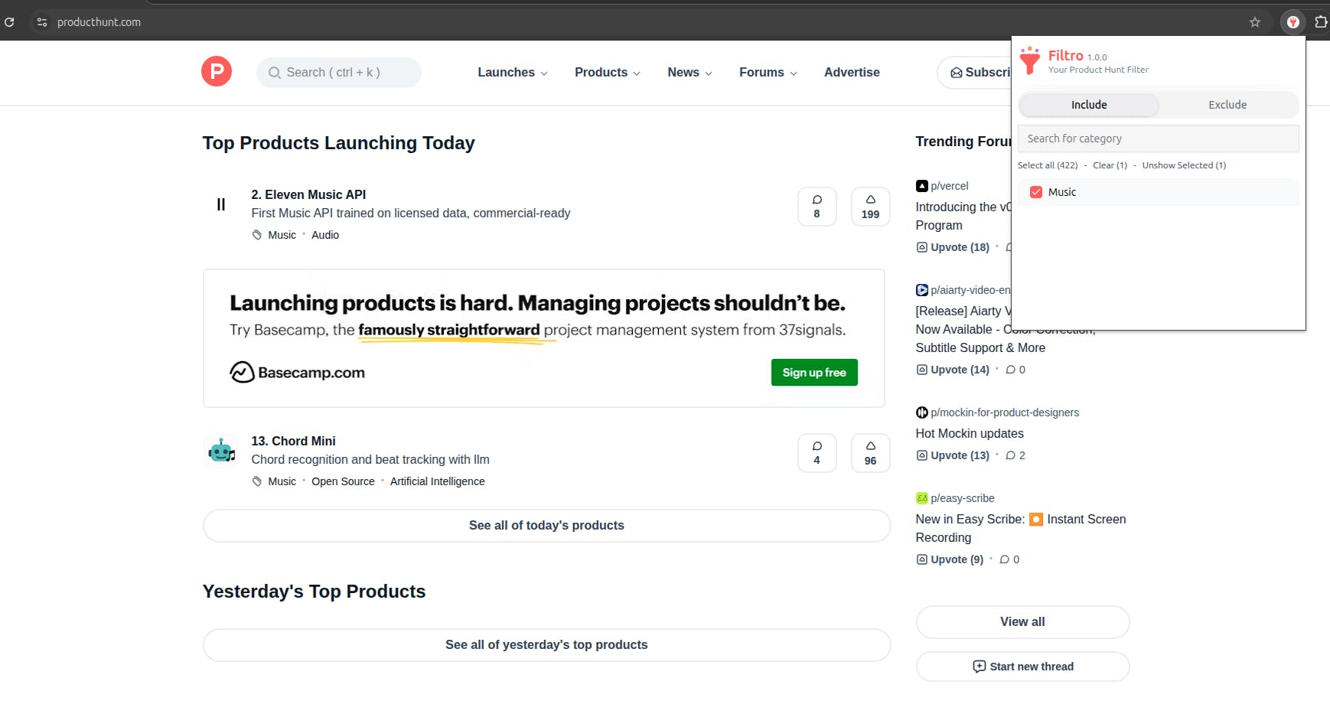This screenshot has height=701, width=1330.
Task: Open the browser extensions puzzle icon
Action: coord(1321,22)
